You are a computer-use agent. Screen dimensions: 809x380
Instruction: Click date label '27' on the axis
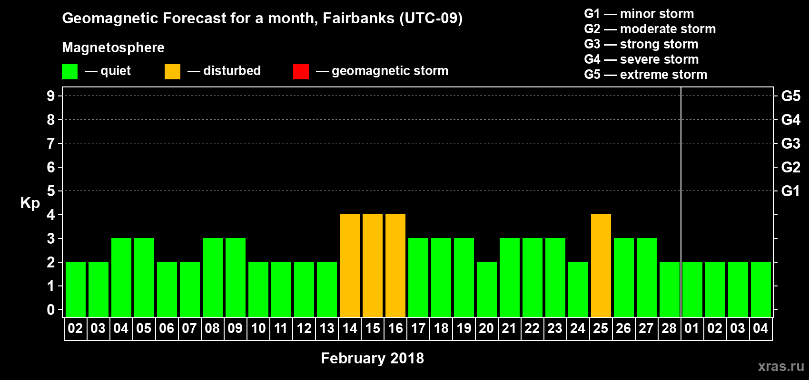pyautogui.click(x=646, y=329)
